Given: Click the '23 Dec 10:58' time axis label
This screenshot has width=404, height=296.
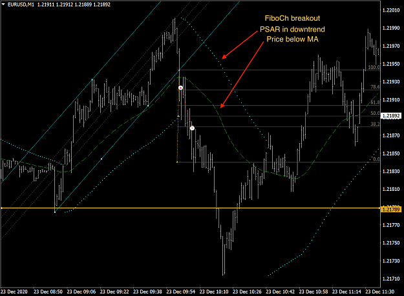Looking at the screenshot, I should 314,291.
